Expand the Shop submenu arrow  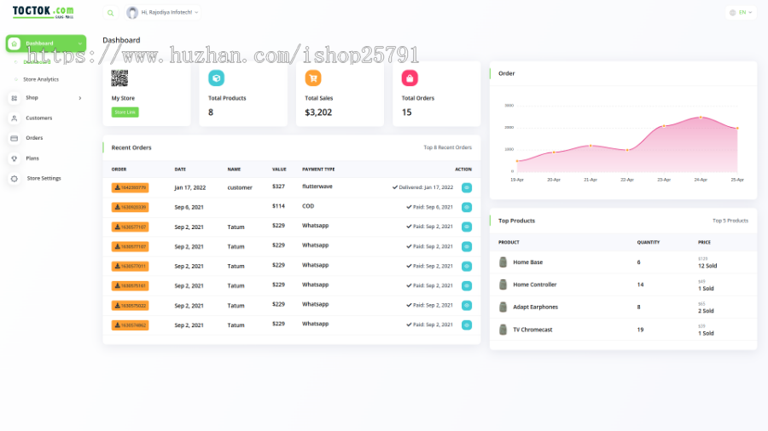[x=80, y=98]
